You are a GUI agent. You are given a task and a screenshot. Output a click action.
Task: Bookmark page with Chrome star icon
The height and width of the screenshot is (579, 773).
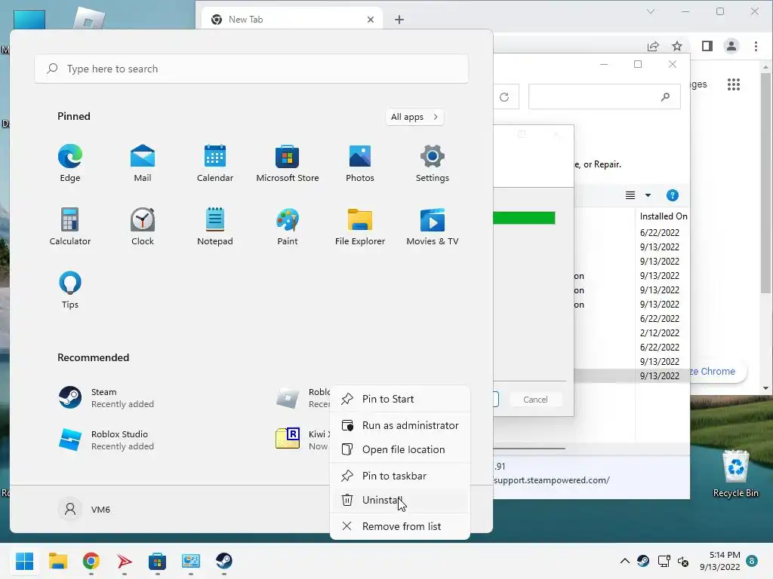[677, 46]
